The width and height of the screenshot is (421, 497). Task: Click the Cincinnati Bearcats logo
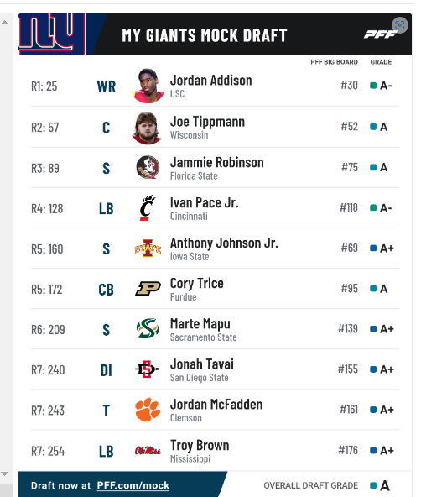click(148, 207)
